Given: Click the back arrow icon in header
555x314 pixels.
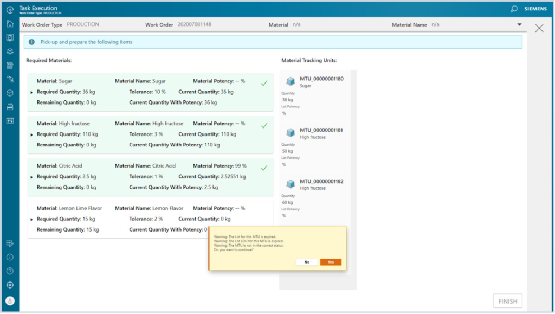Looking at the screenshot, I should [10, 9].
